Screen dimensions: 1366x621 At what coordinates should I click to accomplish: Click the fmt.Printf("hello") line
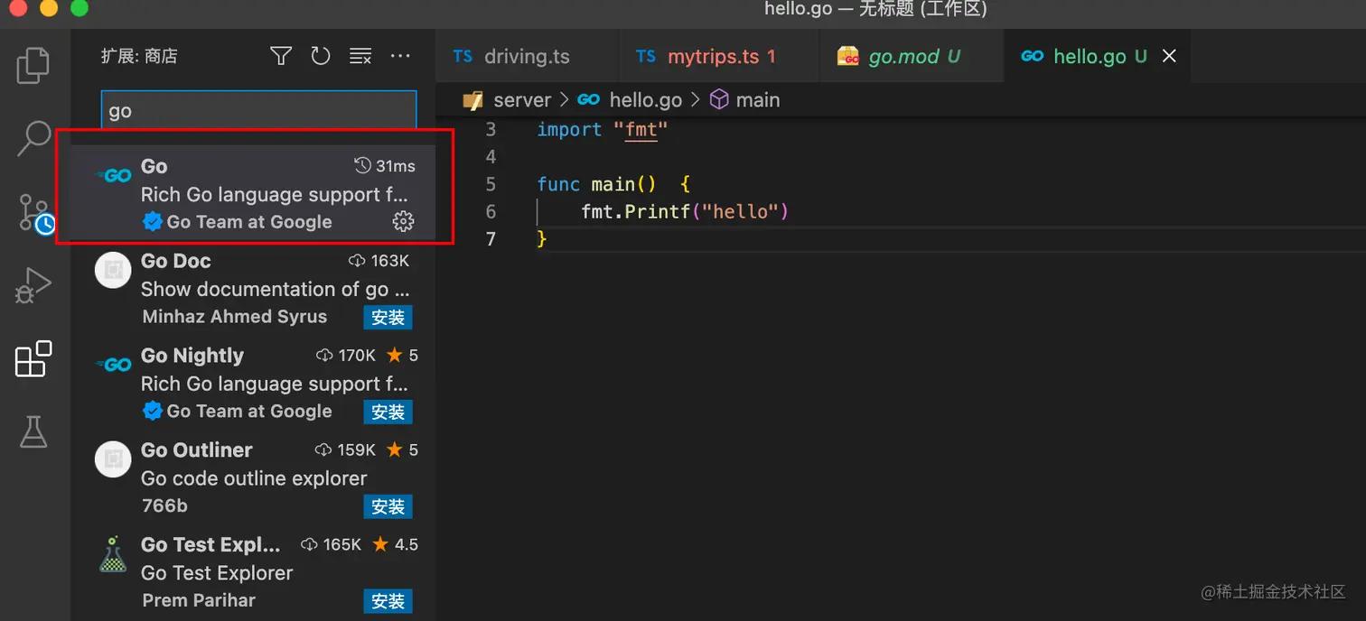[685, 211]
